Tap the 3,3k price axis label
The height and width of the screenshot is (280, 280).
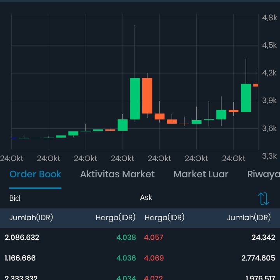[x=269, y=156]
